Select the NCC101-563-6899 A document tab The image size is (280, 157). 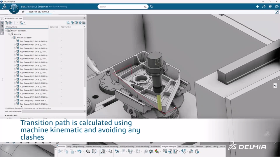click(x=39, y=12)
